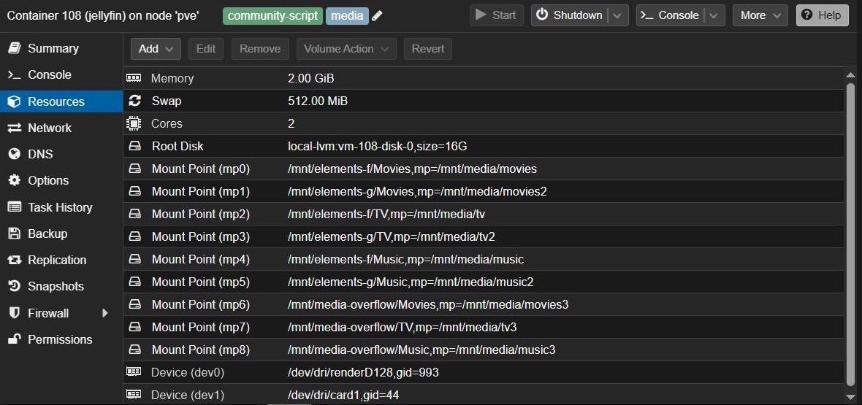Click the community-script tag
This screenshot has height=405, width=862.
pyautogui.click(x=272, y=15)
